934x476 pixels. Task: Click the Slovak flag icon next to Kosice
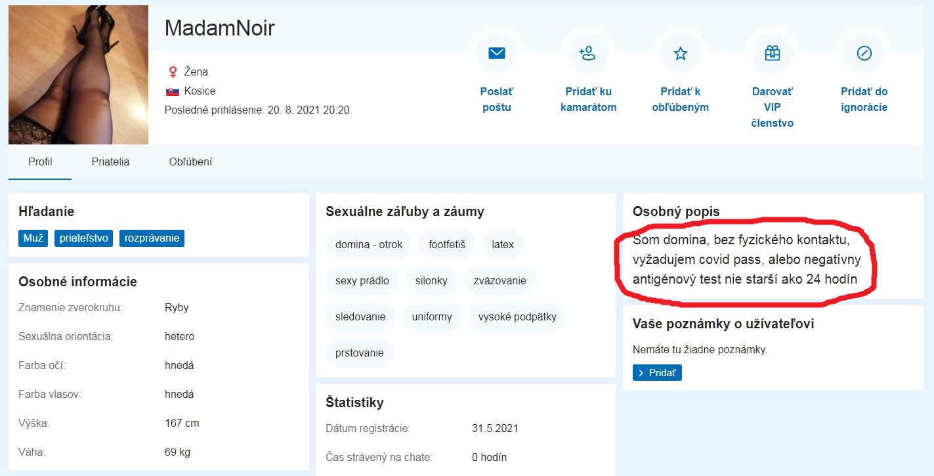173,91
